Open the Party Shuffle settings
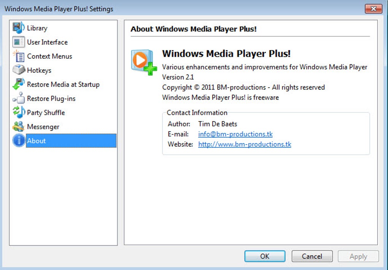 pos(46,113)
